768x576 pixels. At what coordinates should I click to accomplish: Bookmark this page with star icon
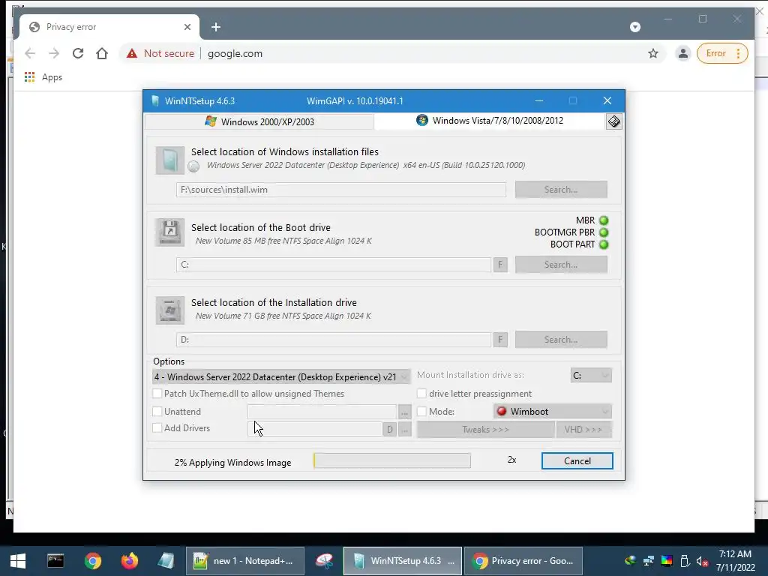[653, 53]
